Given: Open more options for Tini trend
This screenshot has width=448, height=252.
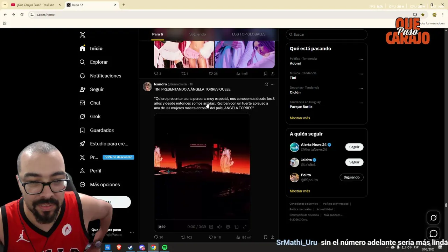Looking at the screenshot, I should tap(361, 74).
